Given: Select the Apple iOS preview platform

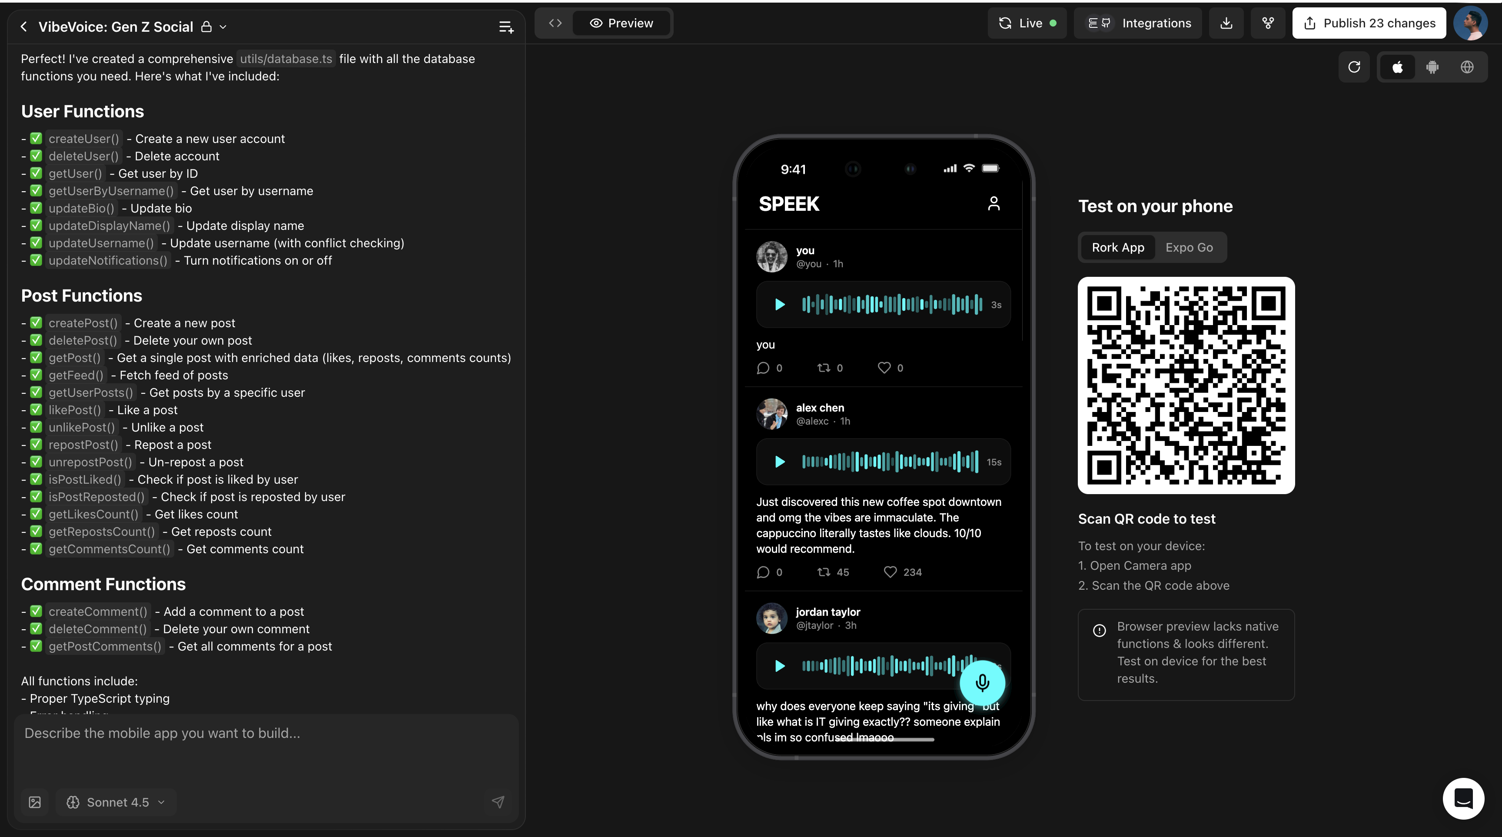Looking at the screenshot, I should coord(1398,67).
